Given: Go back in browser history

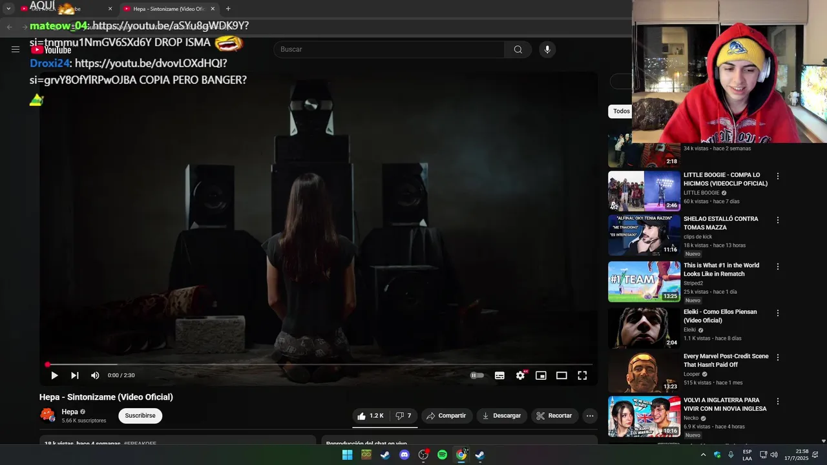Looking at the screenshot, I should (x=9, y=27).
